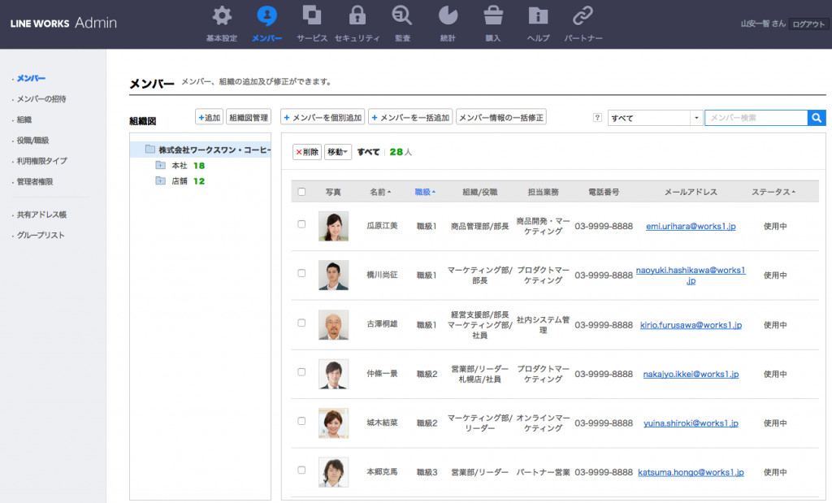Open the 移動 dropdown

click(x=337, y=152)
